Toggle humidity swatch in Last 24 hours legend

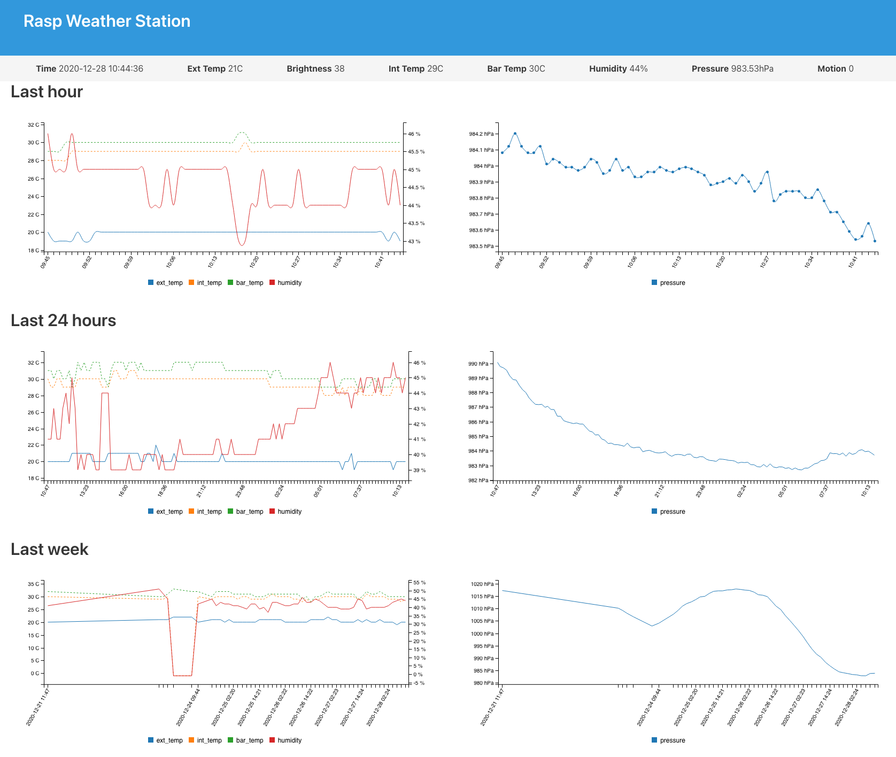pos(272,511)
